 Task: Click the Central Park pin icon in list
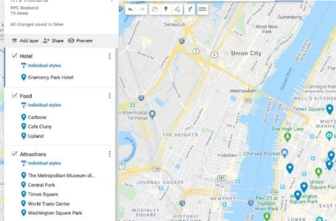[24, 185]
